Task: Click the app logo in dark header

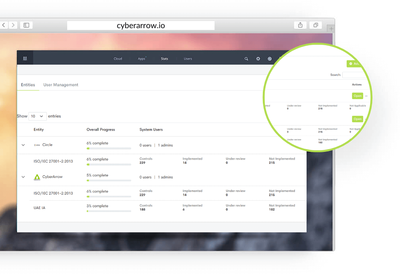Action: 25,59
